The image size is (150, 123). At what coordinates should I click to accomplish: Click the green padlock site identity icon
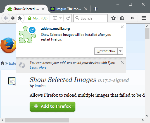[x=30, y=18]
